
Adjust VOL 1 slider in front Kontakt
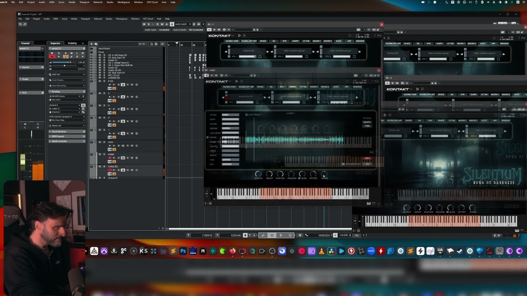245,102
